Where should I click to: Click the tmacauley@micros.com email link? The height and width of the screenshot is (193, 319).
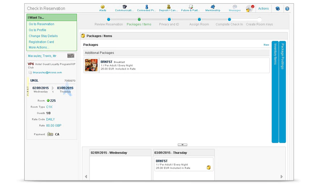click(x=47, y=72)
